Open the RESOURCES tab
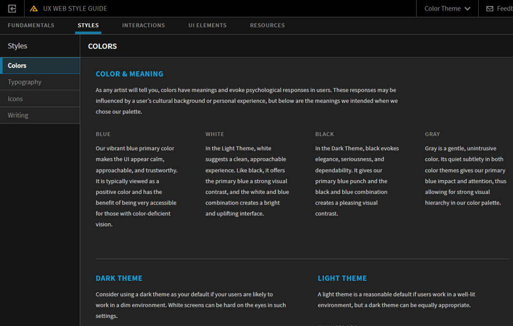This screenshot has height=326, width=513. pos(267,25)
